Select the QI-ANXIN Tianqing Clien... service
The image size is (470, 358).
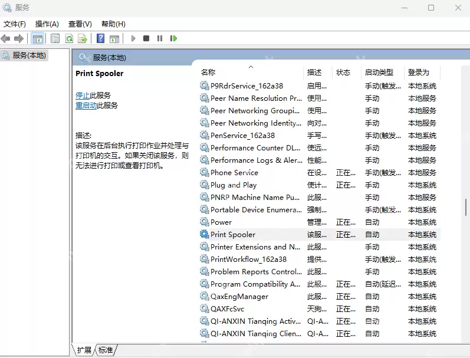click(320, 333)
